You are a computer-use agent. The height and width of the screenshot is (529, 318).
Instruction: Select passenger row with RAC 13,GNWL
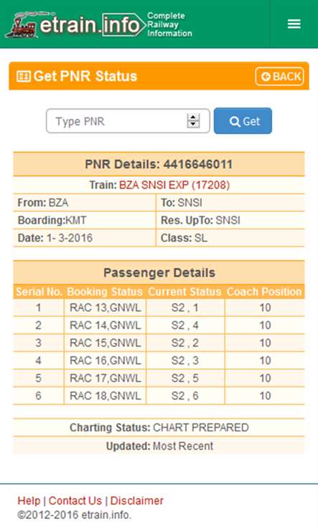(159, 308)
